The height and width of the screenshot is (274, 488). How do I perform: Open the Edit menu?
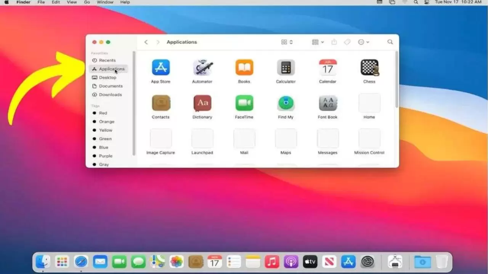tap(56, 2)
